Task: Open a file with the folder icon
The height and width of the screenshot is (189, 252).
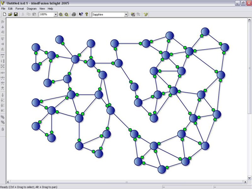Action: click(x=10, y=14)
